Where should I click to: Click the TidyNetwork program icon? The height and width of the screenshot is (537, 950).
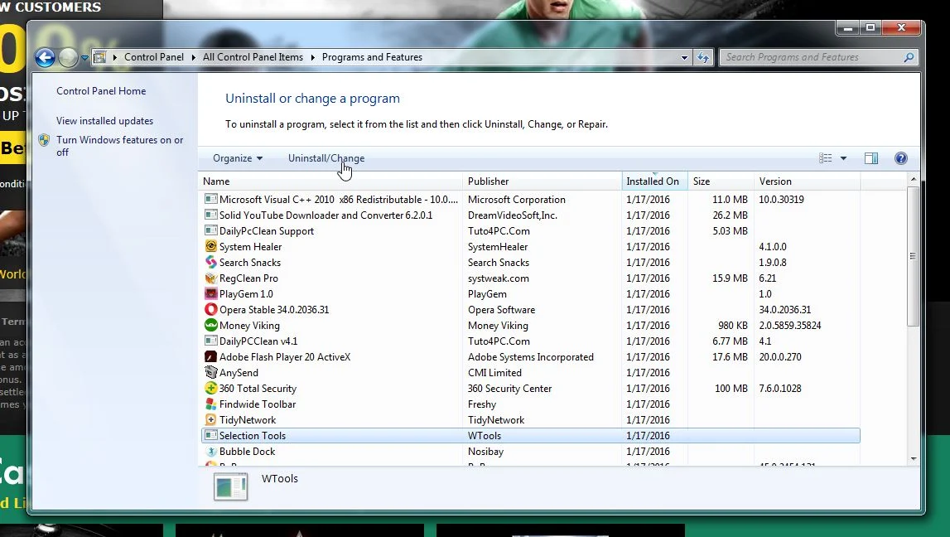211,419
